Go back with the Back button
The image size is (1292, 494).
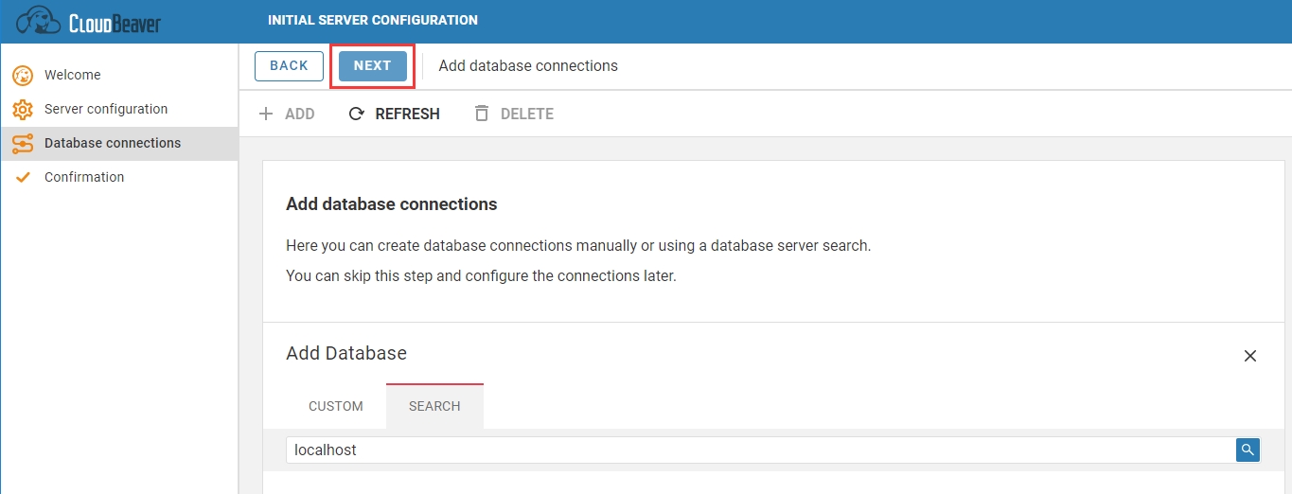coord(289,66)
